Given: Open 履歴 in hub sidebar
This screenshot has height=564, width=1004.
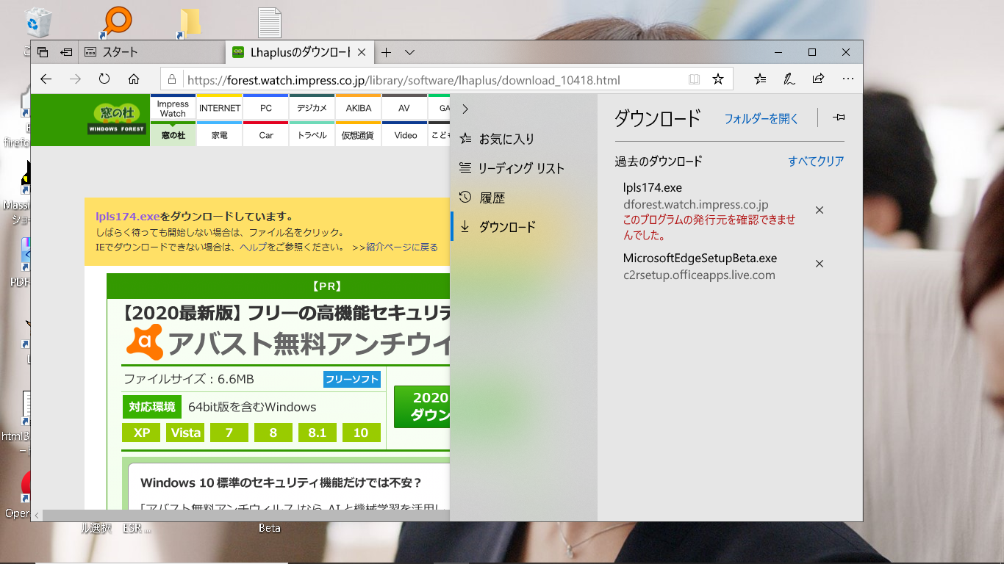Looking at the screenshot, I should pyautogui.click(x=523, y=198).
